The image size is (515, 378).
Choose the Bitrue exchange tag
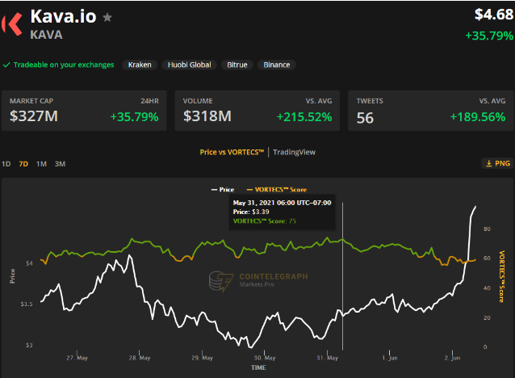[237, 65]
